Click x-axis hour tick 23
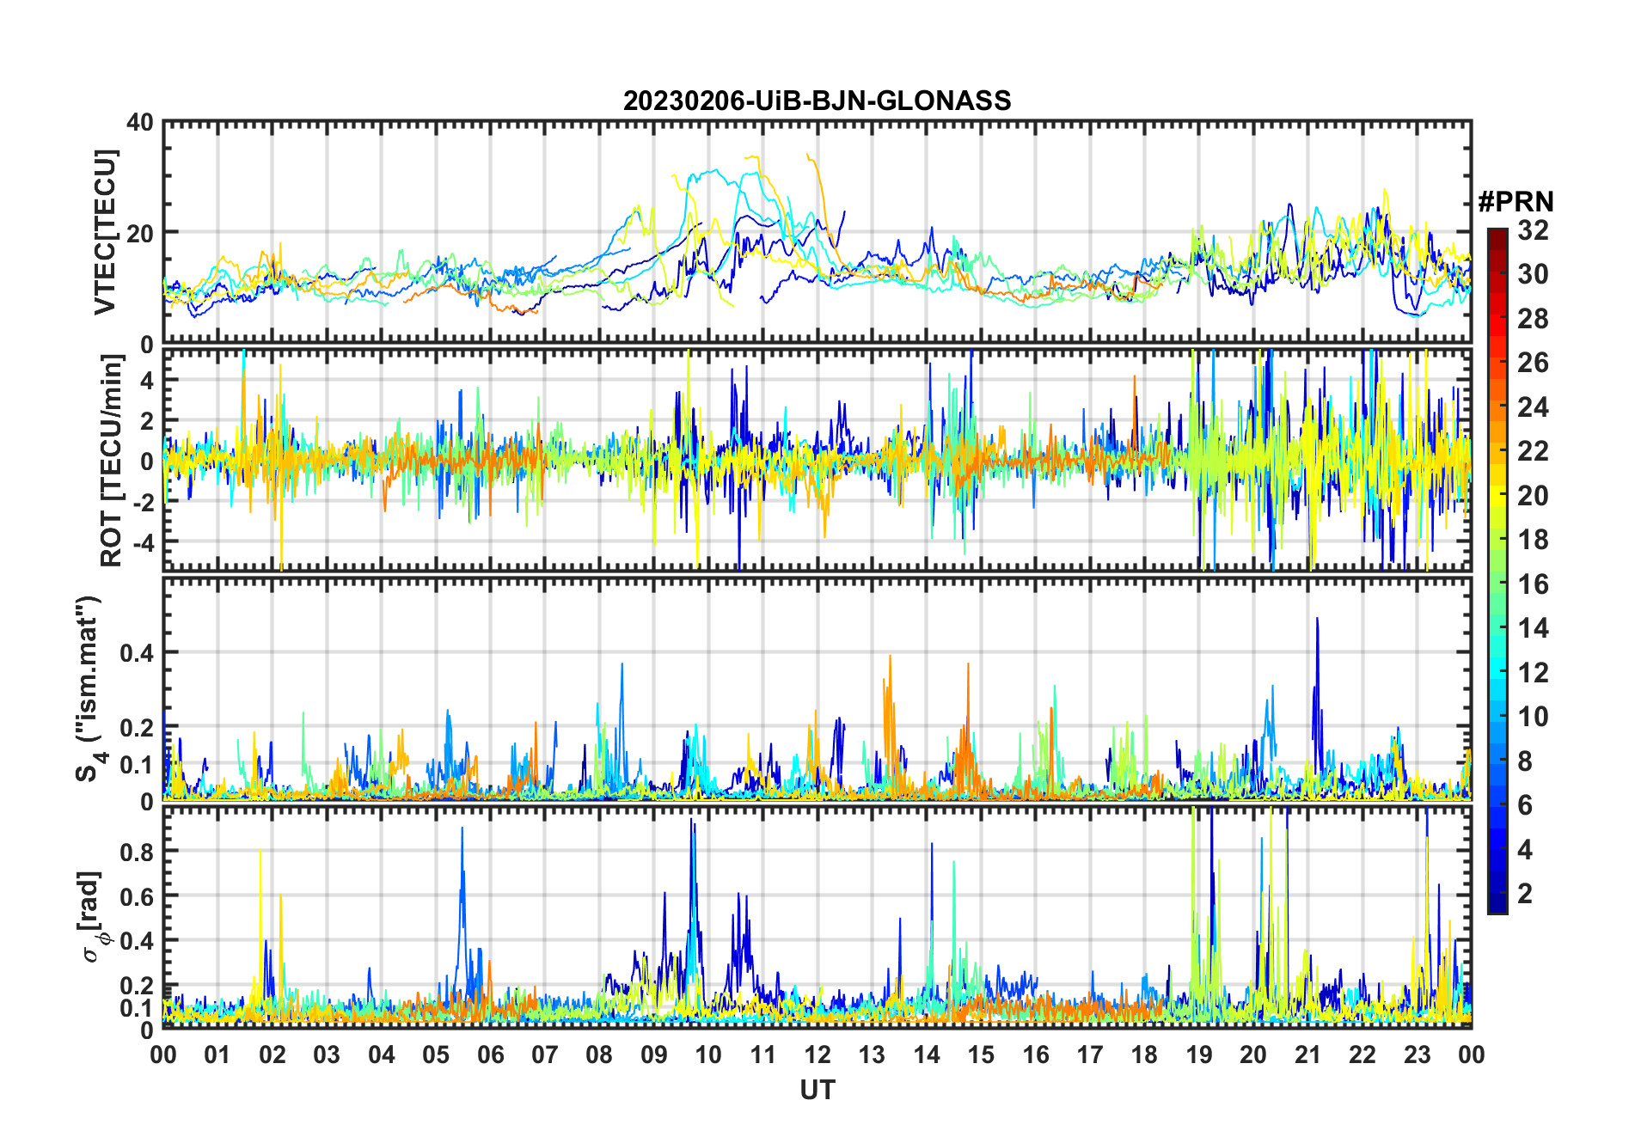The height and width of the screenshot is (1143, 1635). 1417,1054
